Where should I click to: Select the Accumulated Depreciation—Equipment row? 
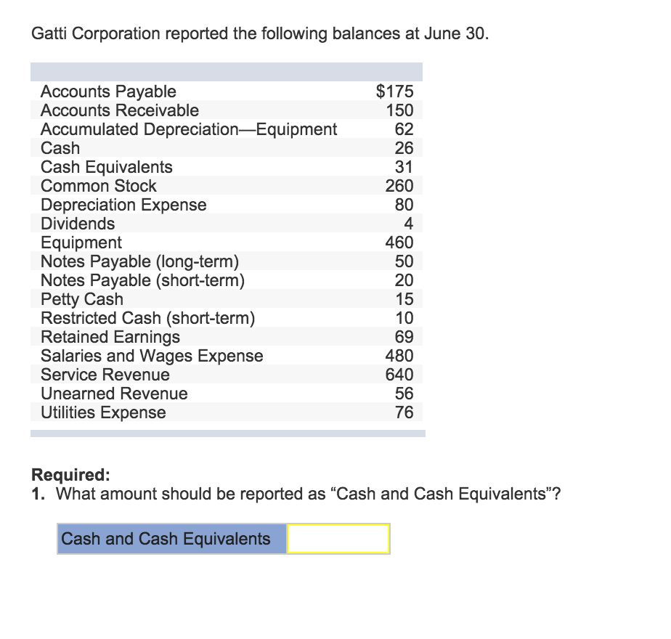point(189,129)
